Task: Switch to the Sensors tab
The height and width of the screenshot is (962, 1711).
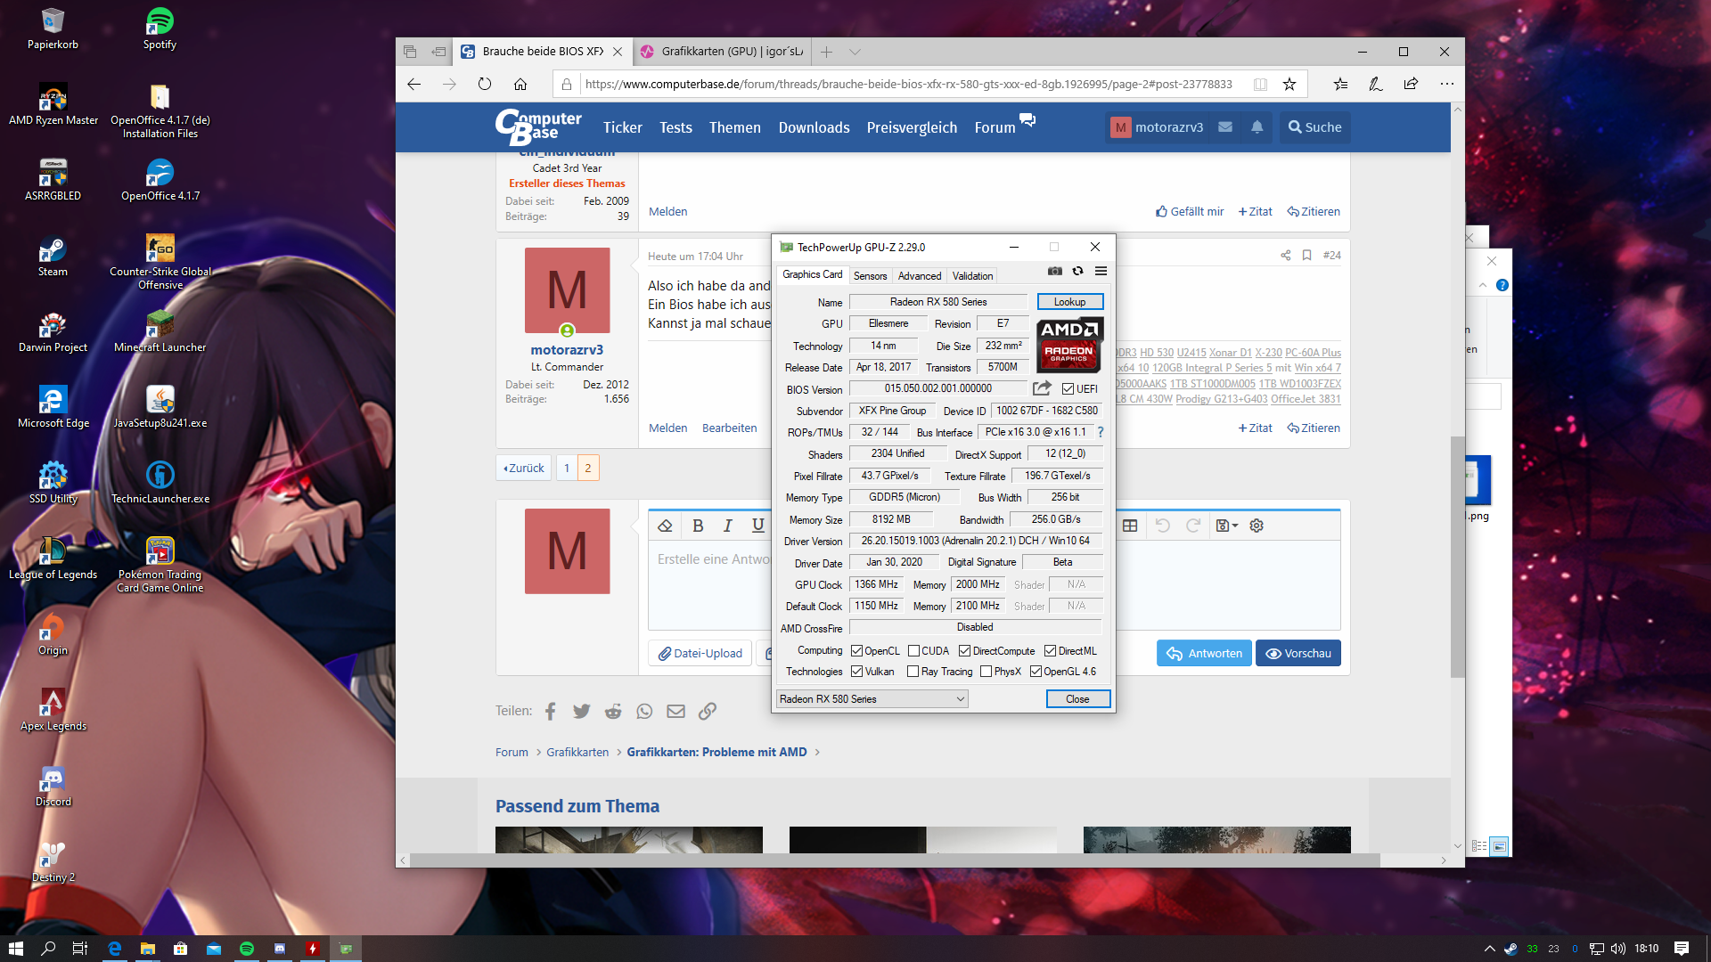Action: pyautogui.click(x=870, y=276)
